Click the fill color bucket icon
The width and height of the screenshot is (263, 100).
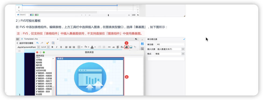click(86, 47)
